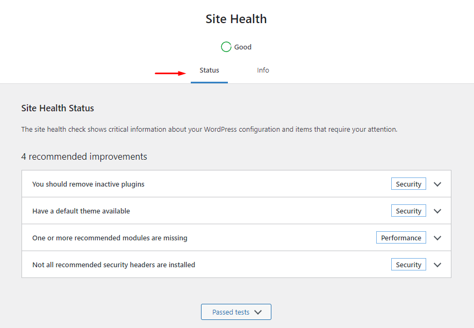Click 'You should remove inactive plugins' text
This screenshot has width=474, height=328.
88,184
